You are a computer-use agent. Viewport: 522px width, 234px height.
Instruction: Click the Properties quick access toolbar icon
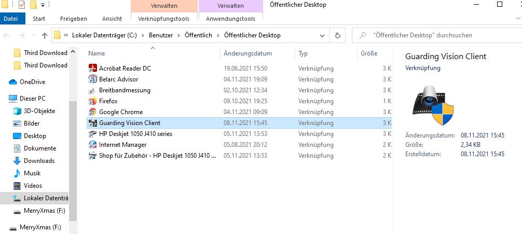(x=22, y=5)
